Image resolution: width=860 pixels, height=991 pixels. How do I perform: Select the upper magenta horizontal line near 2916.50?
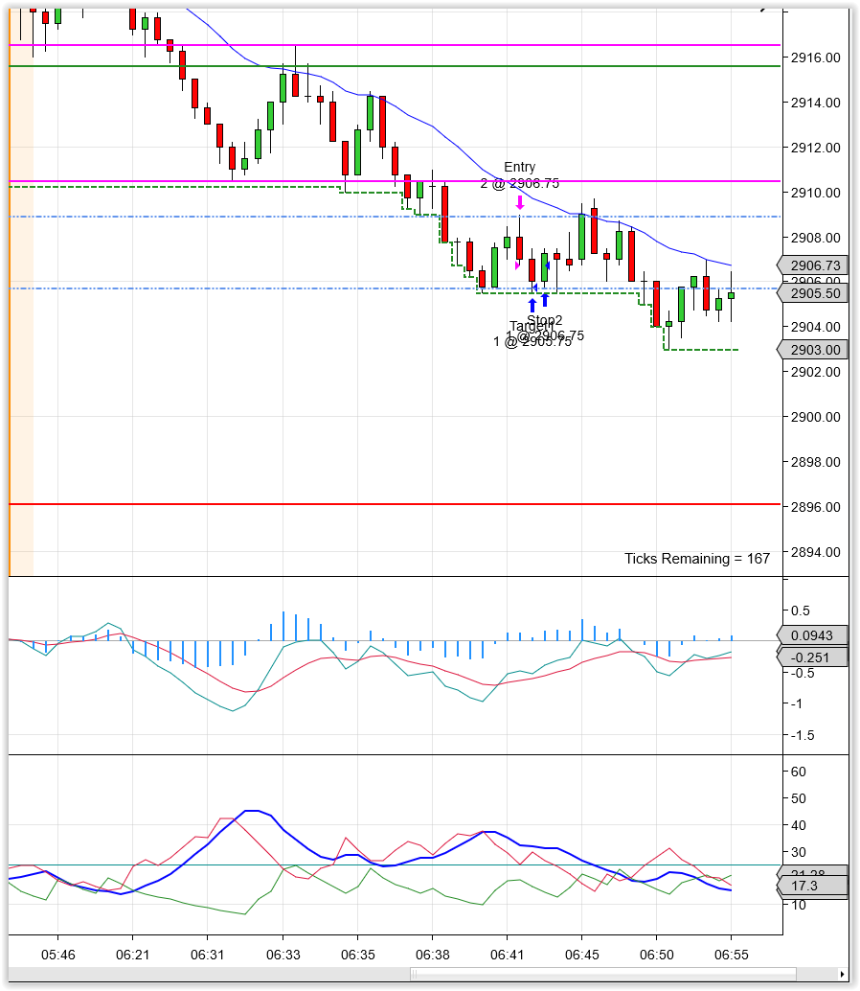point(395,45)
